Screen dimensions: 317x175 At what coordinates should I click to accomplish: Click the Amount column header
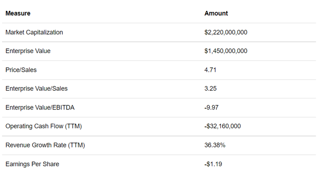(x=216, y=13)
